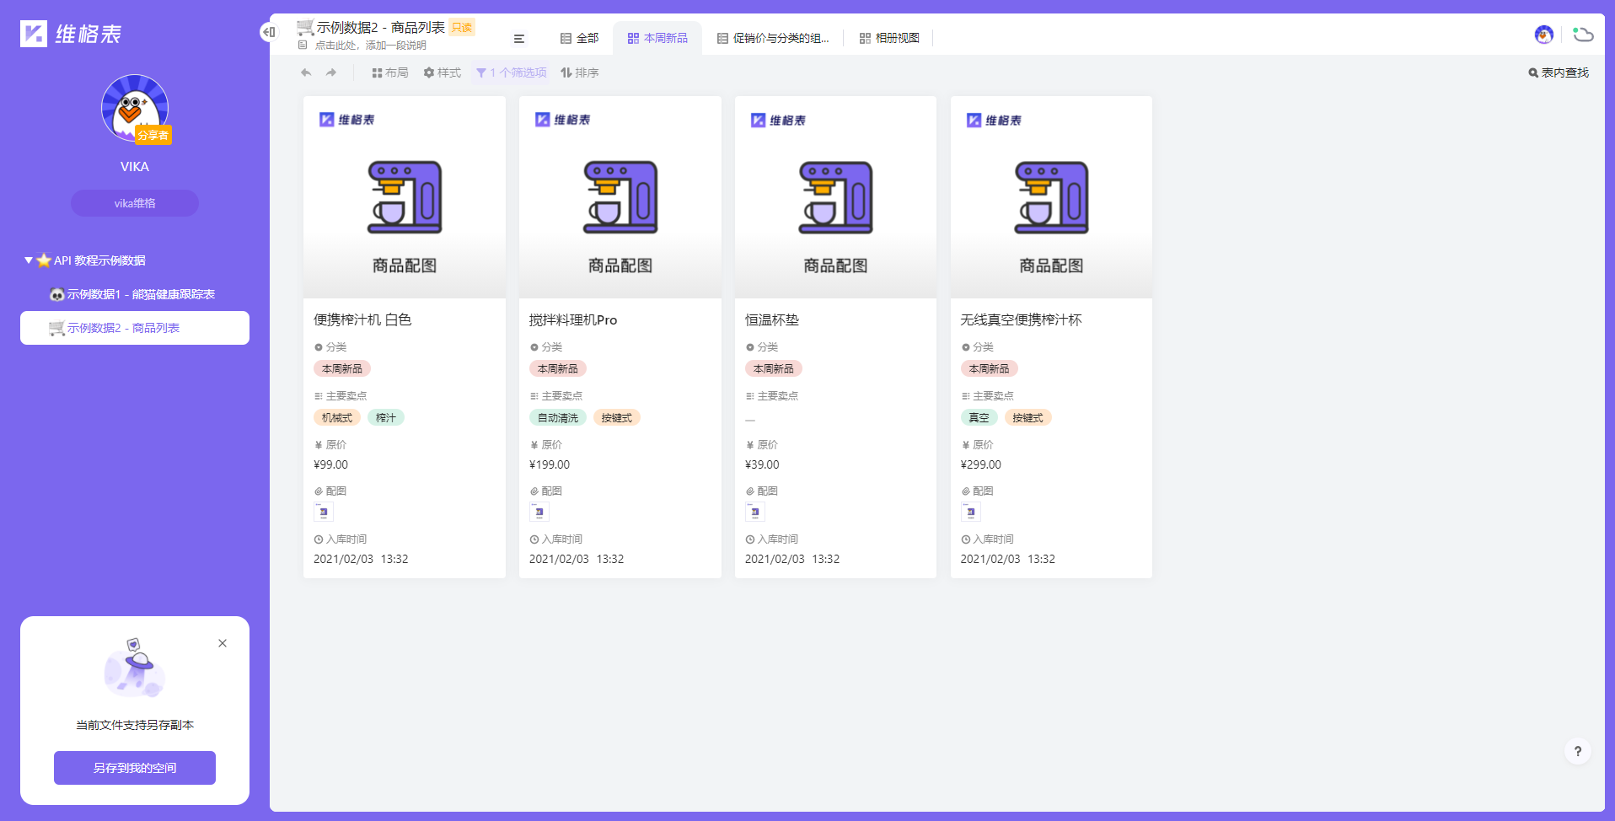
Task: Click the cloud sync status icon
Action: pos(1583,35)
